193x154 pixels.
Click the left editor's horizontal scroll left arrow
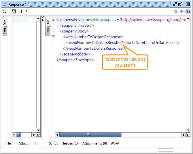point(14,135)
